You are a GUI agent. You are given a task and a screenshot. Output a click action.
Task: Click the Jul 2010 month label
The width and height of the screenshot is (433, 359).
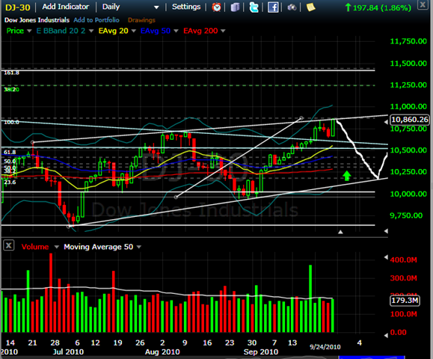[68, 352]
